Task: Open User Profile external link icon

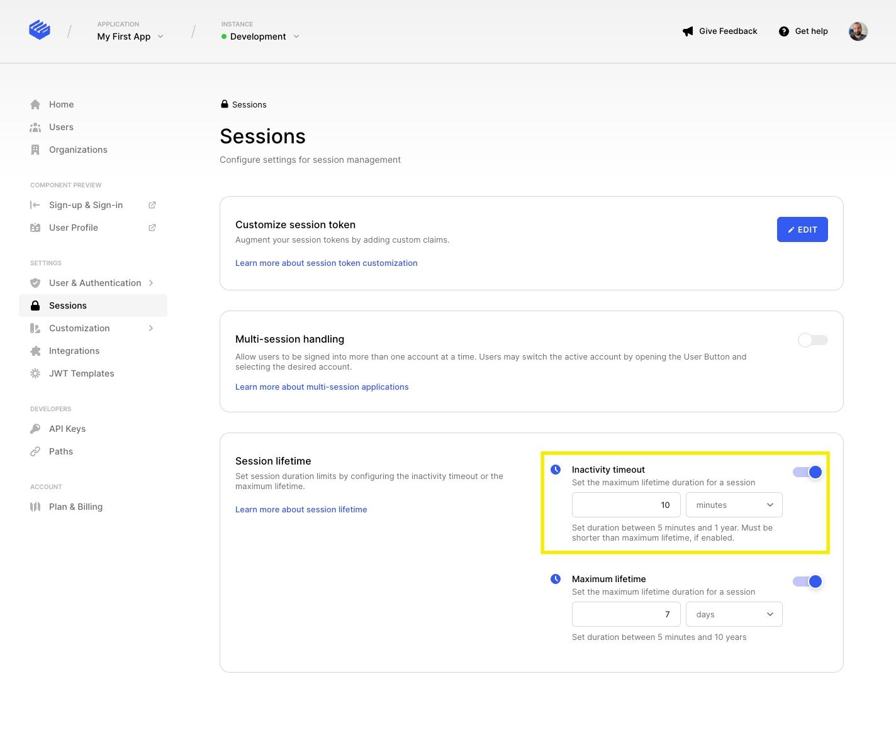Action: point(152,228)
